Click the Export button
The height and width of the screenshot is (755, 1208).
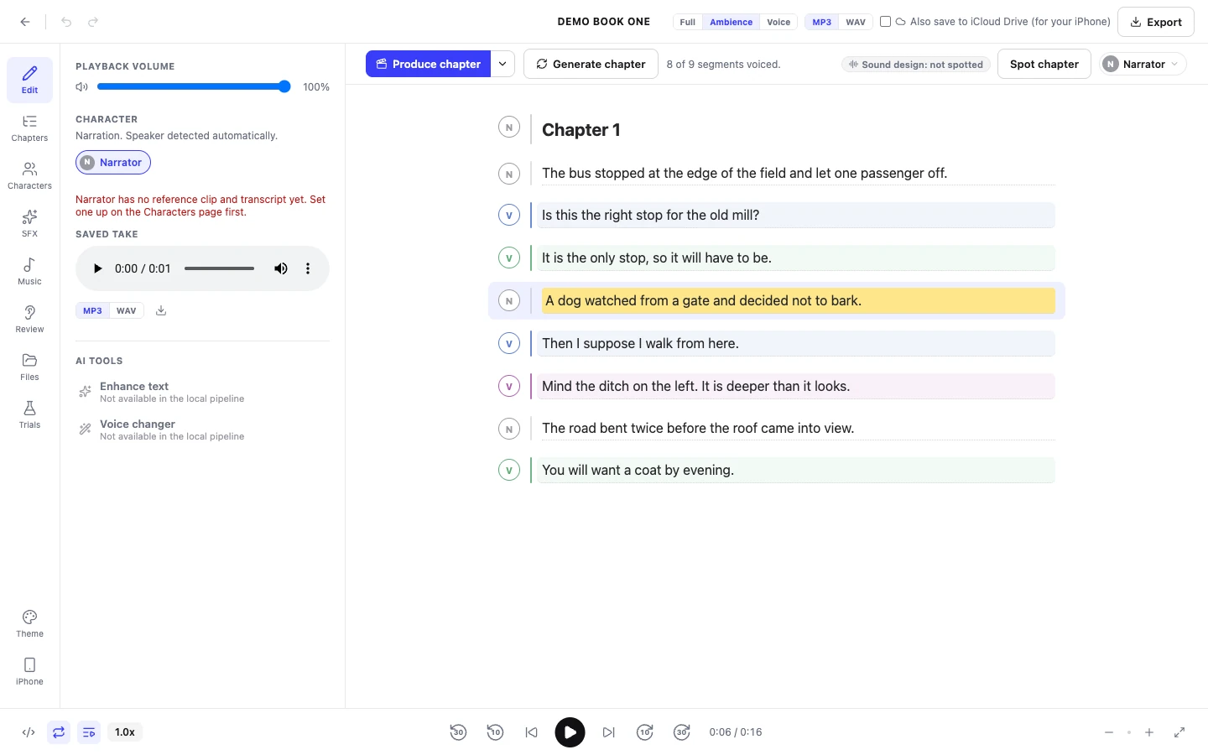point(1156,22)
